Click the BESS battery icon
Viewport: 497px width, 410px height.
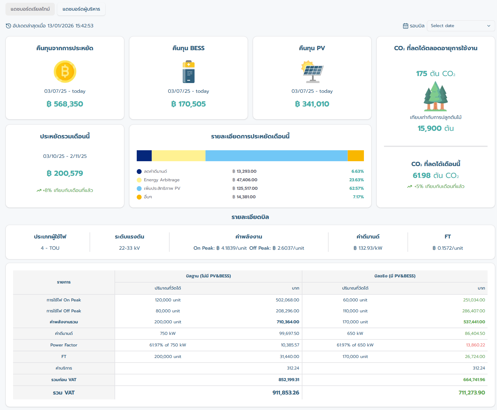click(x=188, y=71)
